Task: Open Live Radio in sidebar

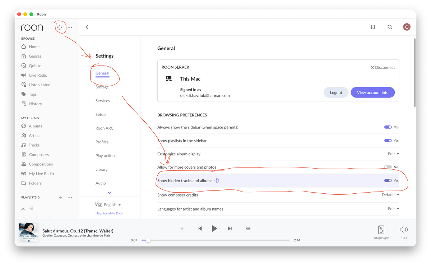Action: click(x=38, y=75)
